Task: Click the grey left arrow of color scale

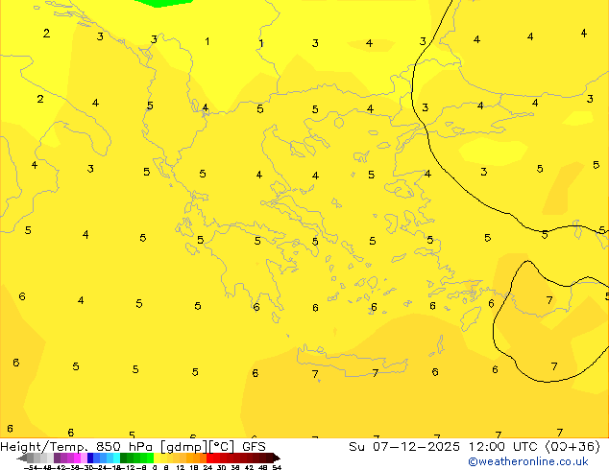Action: 26,458
